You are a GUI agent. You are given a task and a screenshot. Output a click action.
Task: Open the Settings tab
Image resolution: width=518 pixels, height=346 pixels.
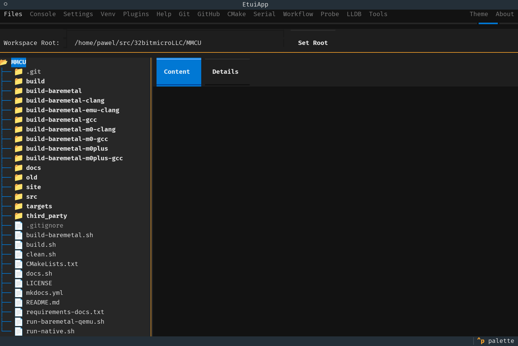78,14
